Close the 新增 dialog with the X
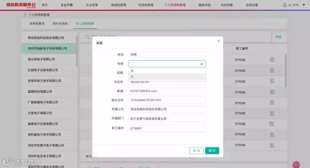This screenshot has height=168, width=310. (x=218, y=41)
